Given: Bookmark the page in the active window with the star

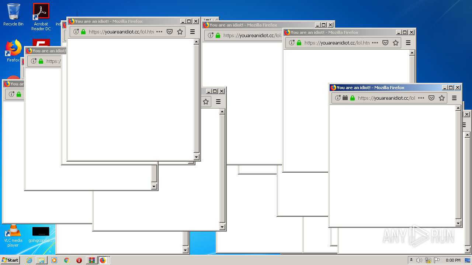Looking at the screenshot, I should (x=442, y=98).
